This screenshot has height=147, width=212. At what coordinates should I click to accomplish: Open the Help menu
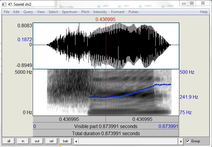tap(204, 12)
